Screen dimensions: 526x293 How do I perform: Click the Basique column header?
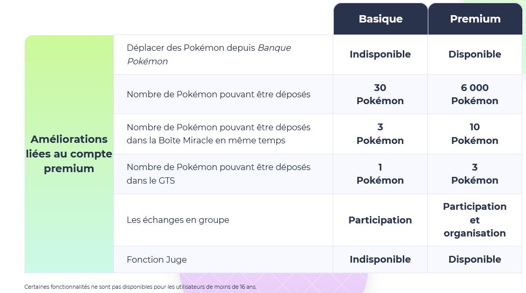click(x=380, y=19)
